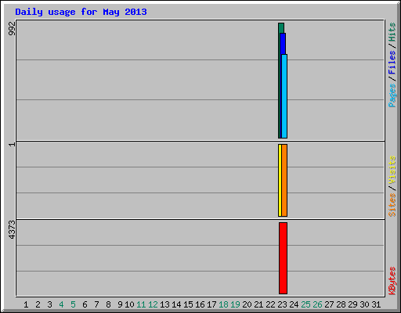Click the yellow Visits bar for day 23

click(280, 180)
